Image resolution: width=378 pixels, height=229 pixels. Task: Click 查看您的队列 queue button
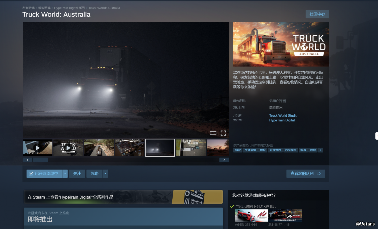tap(306, 174)
